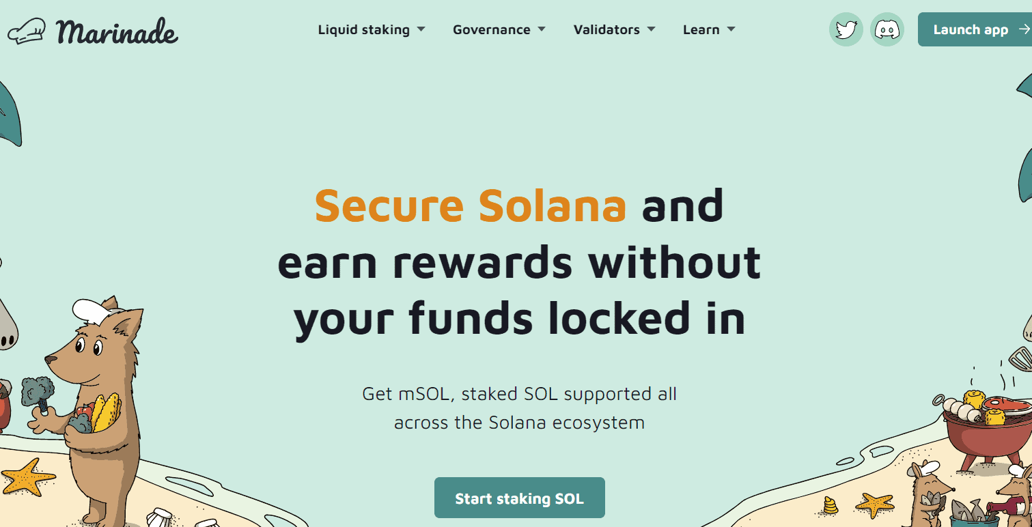Click the Marinade wordmark to go home
The width and height of the screenshot is (1032, 527).
tap(117, 32)
